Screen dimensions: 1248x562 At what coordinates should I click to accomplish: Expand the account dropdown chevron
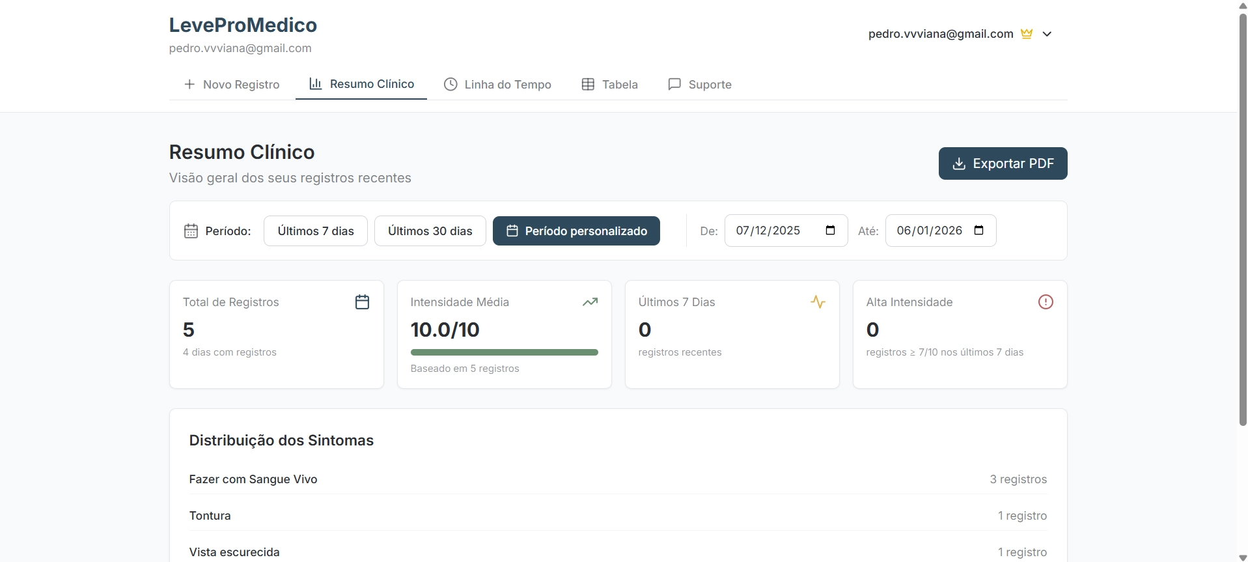pos(1047,34)
